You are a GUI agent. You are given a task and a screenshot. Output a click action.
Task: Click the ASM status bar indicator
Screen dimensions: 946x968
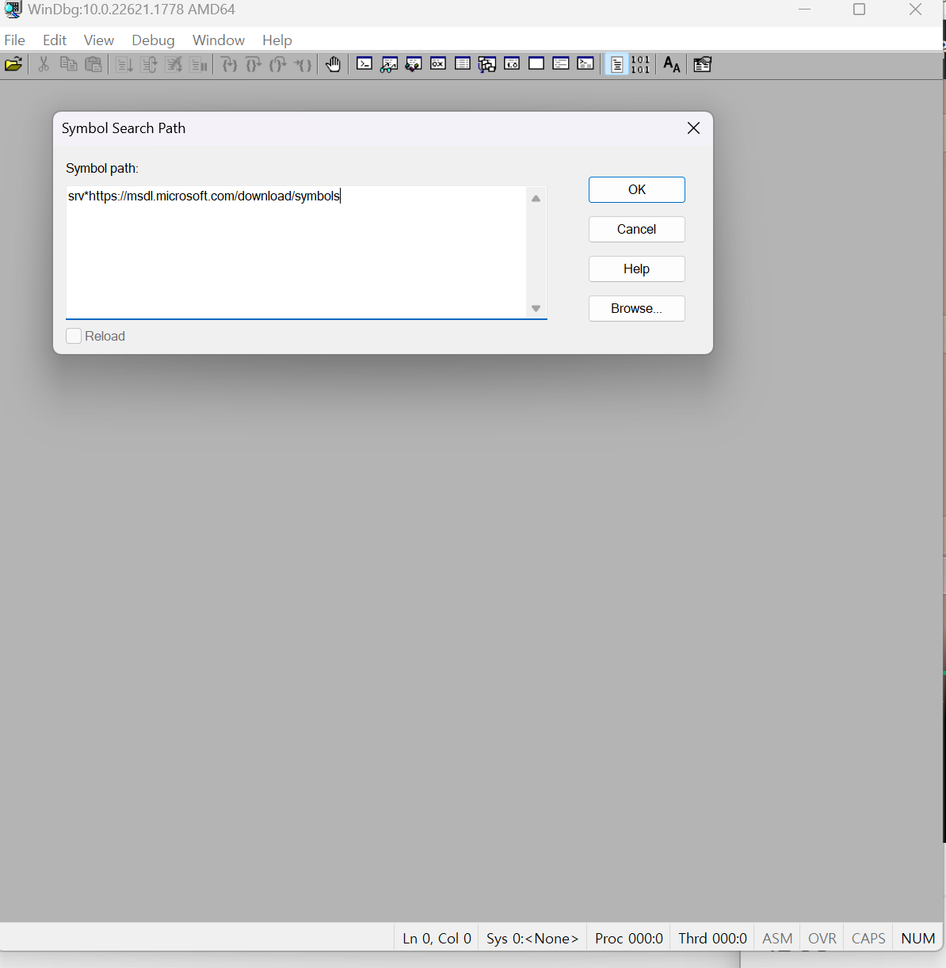point(777,938)
